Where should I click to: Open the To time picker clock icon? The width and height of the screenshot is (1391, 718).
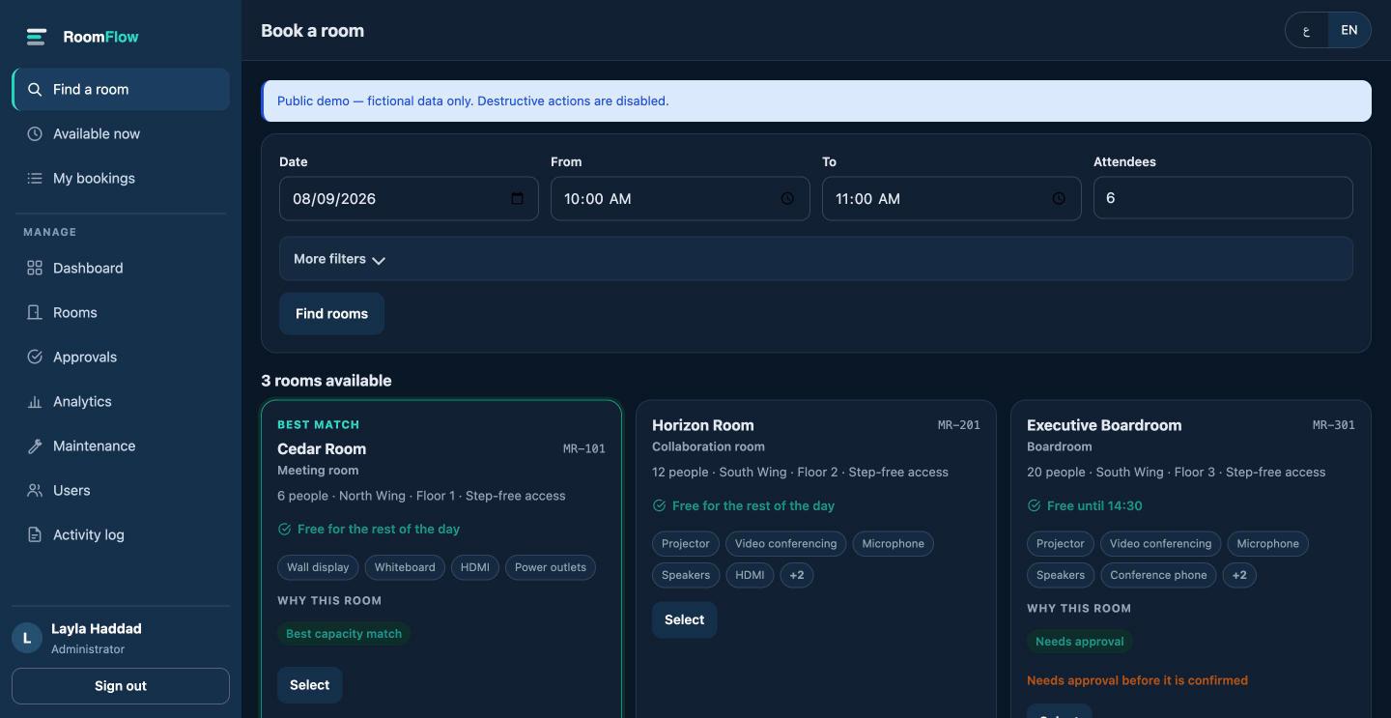click(x=1059, y=198)
